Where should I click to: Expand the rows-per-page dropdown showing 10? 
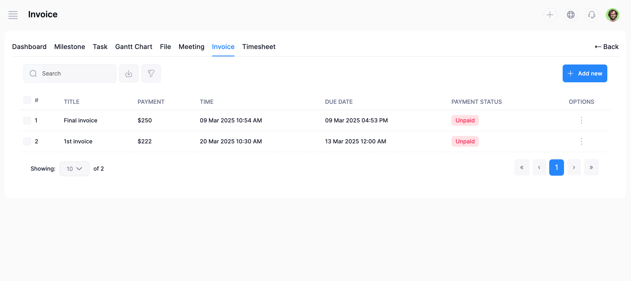[x=74, y=169]
